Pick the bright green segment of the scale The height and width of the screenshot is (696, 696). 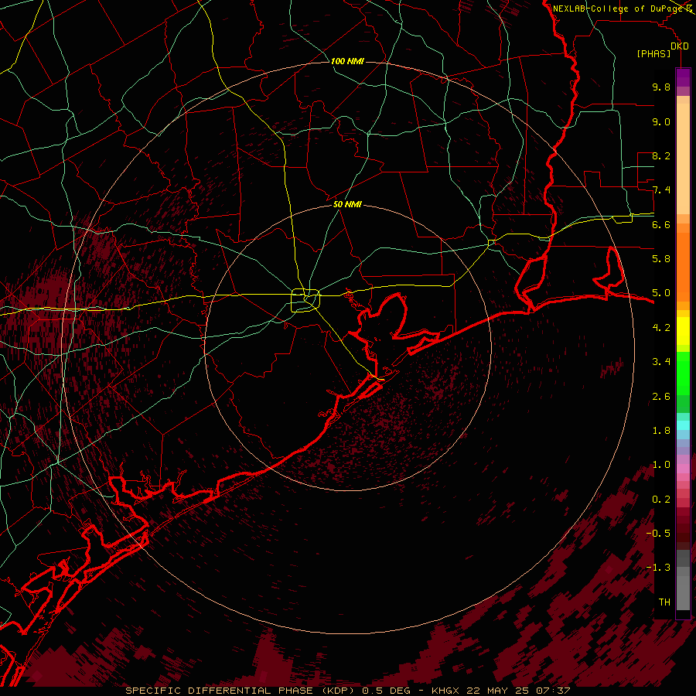[683, 373]
